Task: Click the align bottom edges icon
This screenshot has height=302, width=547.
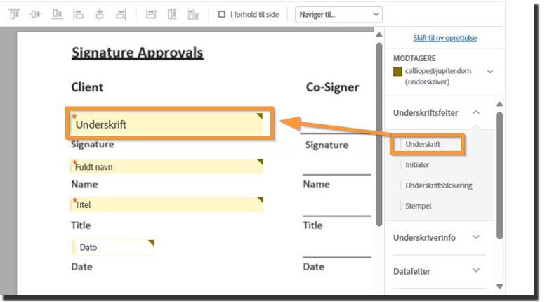Action: click(x=57, y=14)
